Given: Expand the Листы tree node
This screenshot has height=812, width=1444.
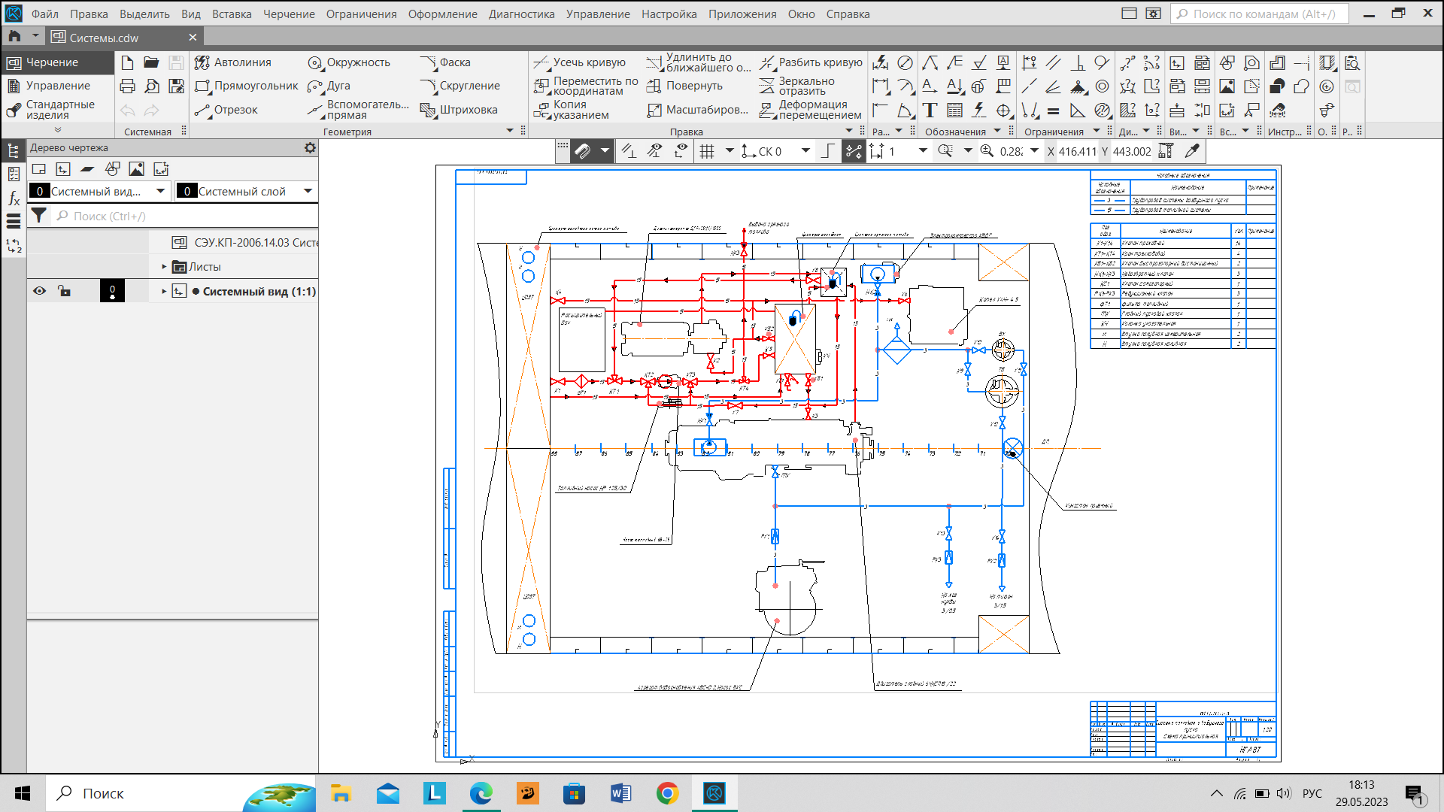Looking at the screenshot, I should pos(164,267).
